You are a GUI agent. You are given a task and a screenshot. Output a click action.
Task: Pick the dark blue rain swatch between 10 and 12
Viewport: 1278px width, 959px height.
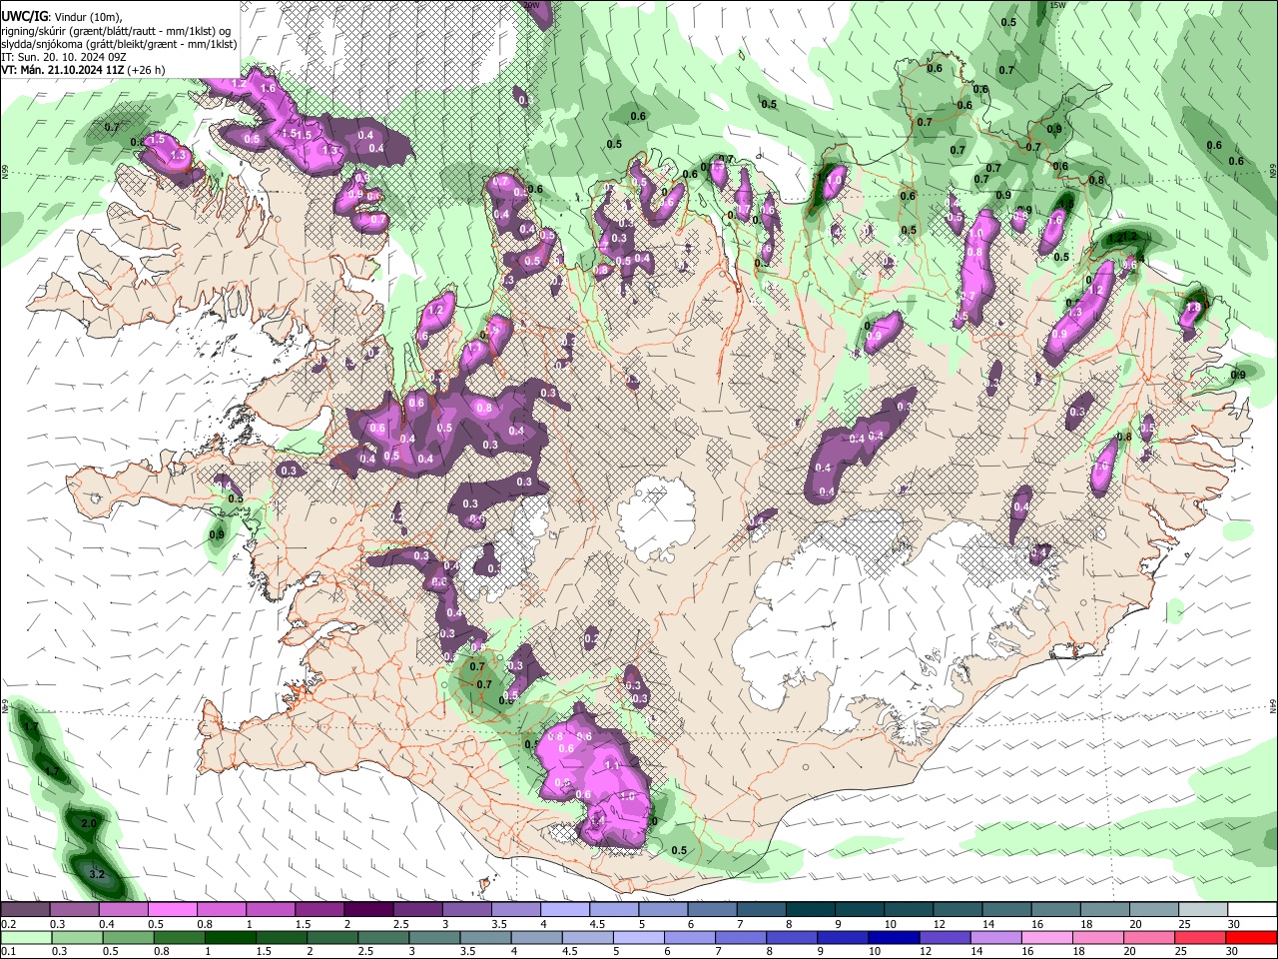point(893,938)
